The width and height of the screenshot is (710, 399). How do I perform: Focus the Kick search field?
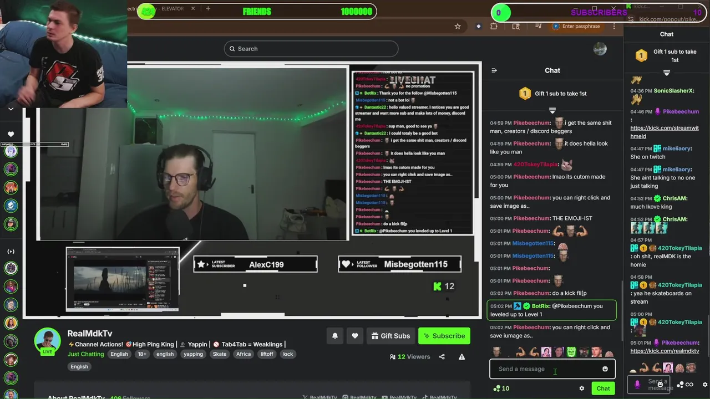coord(311,49)
